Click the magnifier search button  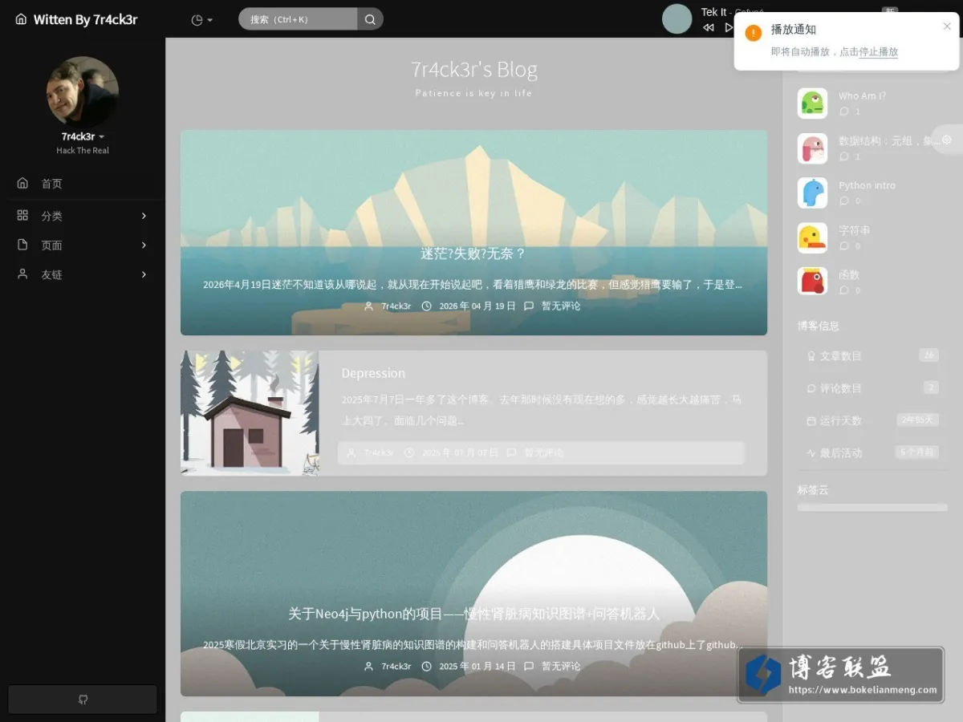pos(370,19)
